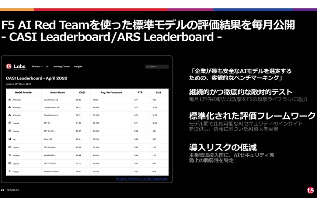Open the f5.com/labs/casi hyperlink
Image resolution: width=317 pixels, height=198 pixels.
142,178
